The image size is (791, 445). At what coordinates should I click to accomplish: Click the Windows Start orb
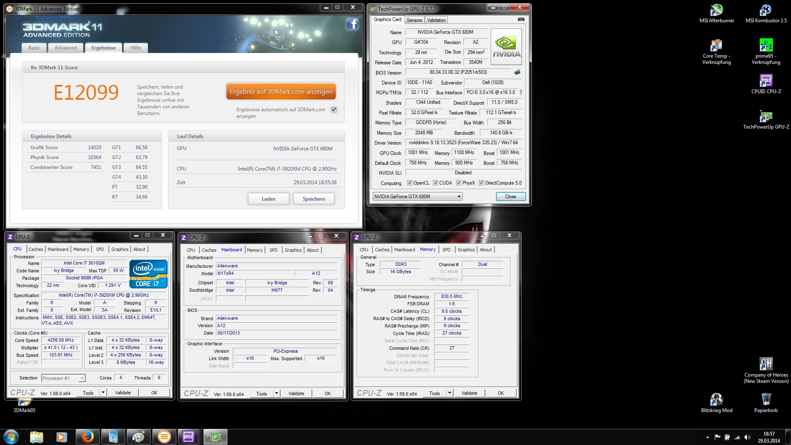[x=11, y=437]
